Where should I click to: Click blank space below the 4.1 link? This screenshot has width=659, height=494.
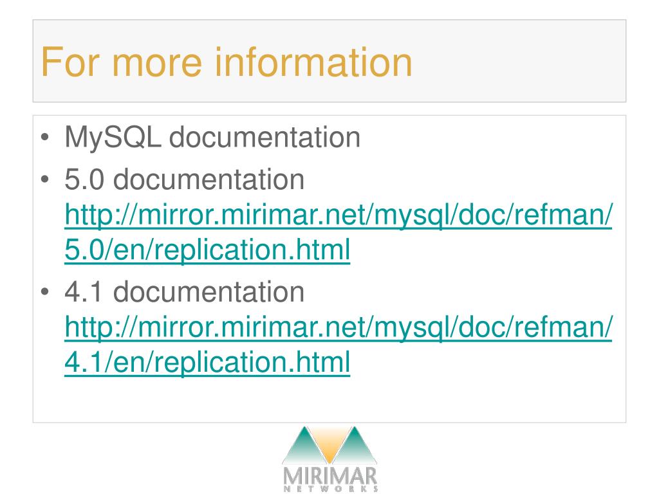(329, 400)
